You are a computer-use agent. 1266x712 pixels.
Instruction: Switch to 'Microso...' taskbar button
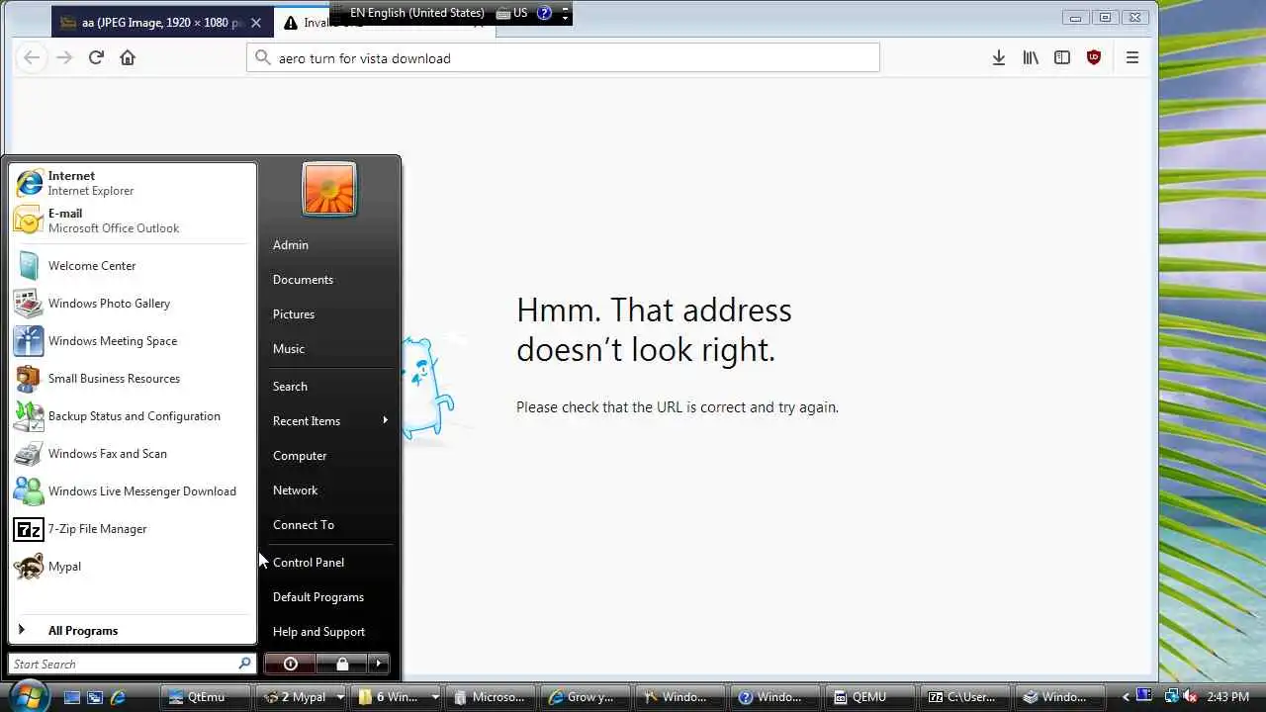coord(491,697)
